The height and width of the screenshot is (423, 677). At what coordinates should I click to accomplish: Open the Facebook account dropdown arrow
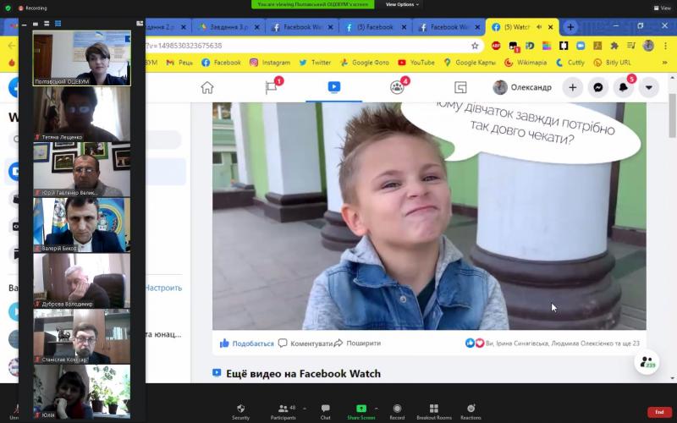tap(648, 88)
